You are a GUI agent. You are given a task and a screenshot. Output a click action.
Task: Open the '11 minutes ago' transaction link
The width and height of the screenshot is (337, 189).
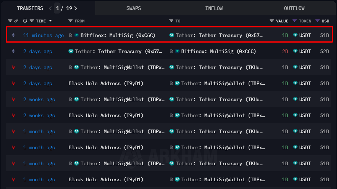(x=44, y=35)
